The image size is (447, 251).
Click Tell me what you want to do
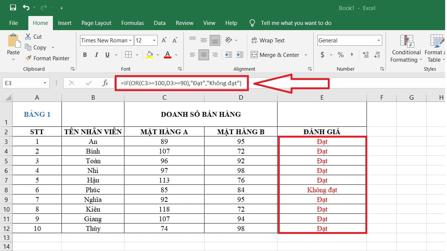(296, 23)
